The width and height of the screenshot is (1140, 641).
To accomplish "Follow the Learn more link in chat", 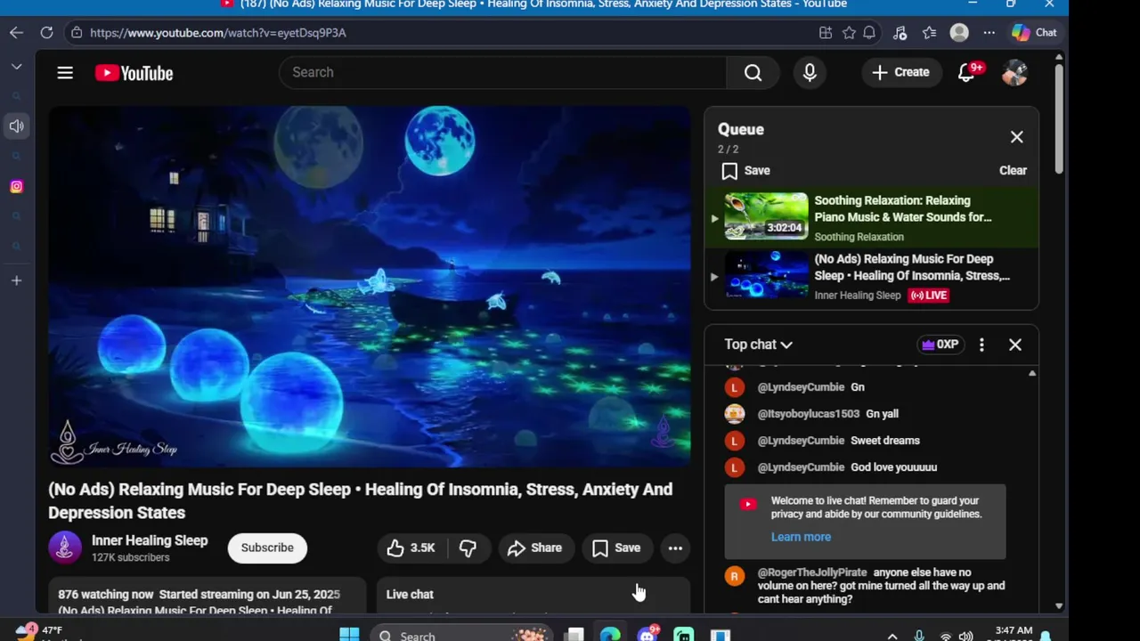I will tap(801, 537).
